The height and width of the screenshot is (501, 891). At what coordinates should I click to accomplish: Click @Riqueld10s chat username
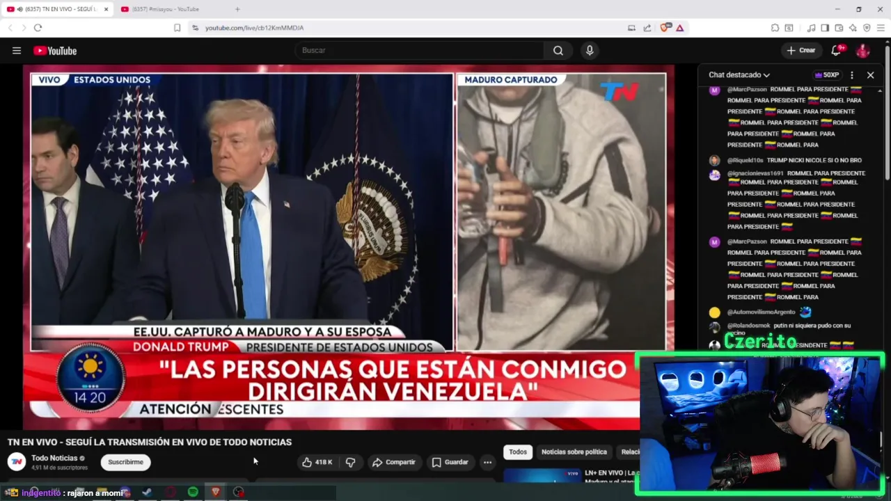coord(745,160)
